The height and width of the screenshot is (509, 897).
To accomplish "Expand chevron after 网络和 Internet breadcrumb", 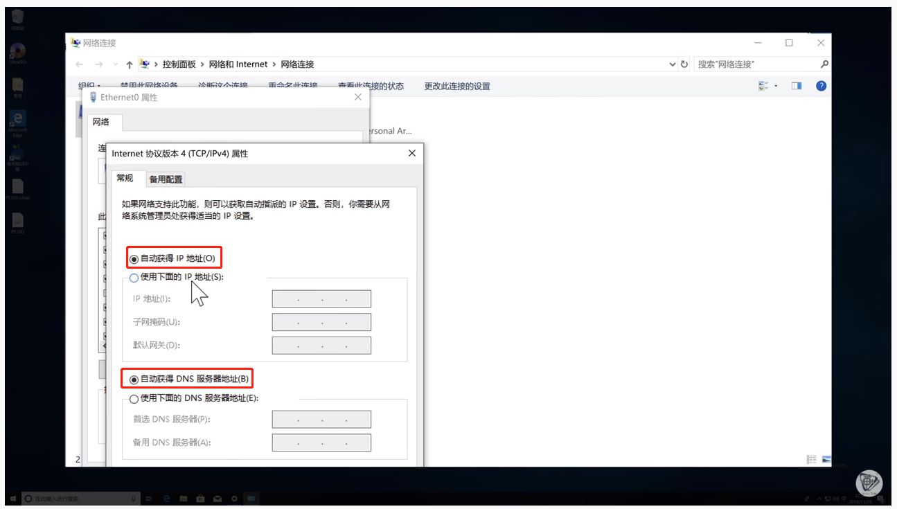I will (x=274, y=64).
